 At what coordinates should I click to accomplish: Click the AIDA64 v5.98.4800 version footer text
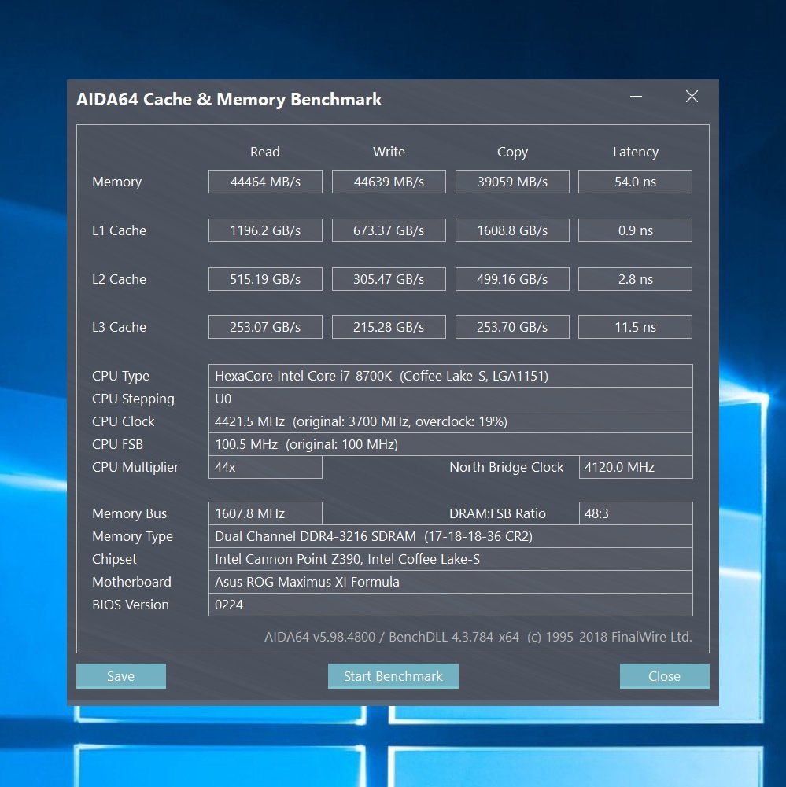[x=478, y=637]
